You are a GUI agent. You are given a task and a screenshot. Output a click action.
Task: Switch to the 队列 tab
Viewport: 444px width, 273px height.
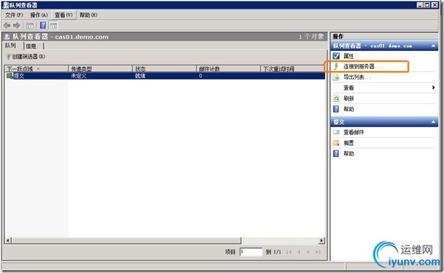[x=10, y=45]
